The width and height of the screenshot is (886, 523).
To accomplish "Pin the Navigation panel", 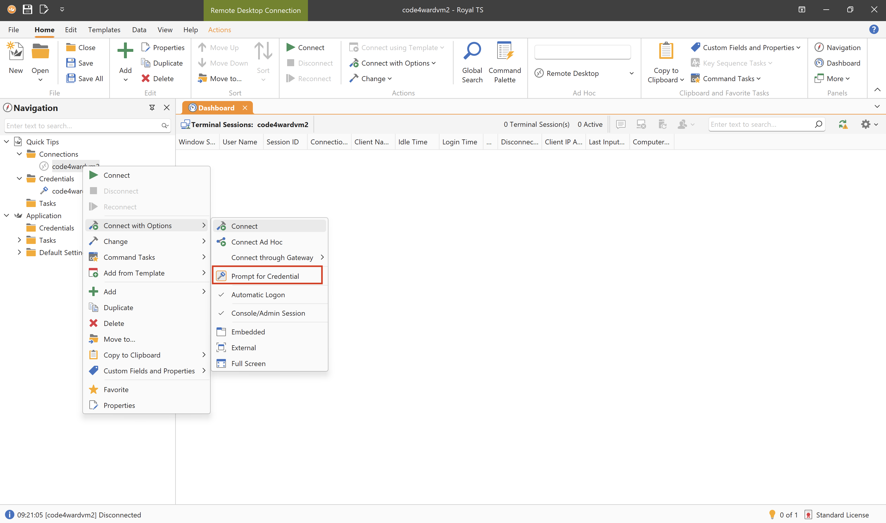I will pyautogui.click(x=152, y=108).
